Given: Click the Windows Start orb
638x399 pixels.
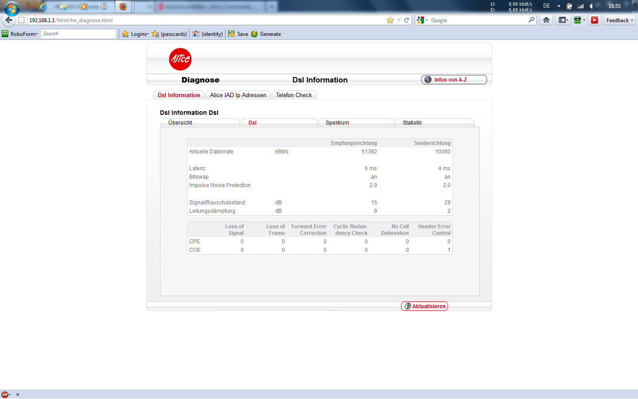Looking at the screenshot, I should pyautogui.click(x=12, y=8).
